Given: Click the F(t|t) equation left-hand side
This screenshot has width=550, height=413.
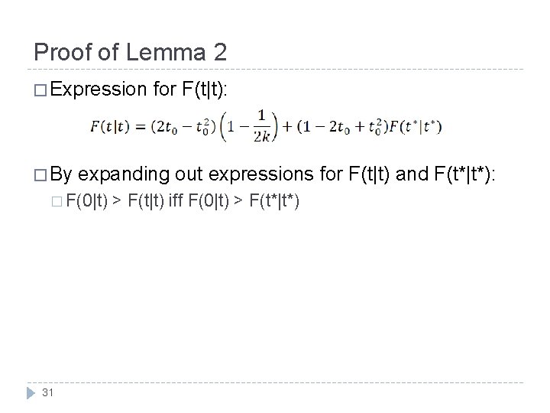Looking at the screenshot, I should pyautogui.click(x=110, y=126).
